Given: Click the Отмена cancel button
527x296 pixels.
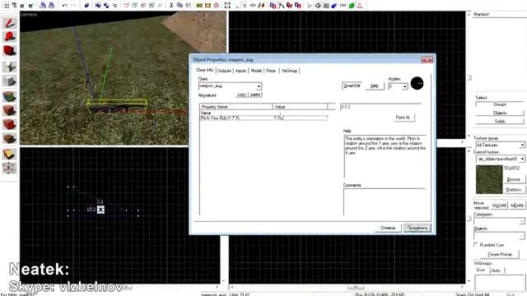Looking at the screenshot, I should point(388,228).
